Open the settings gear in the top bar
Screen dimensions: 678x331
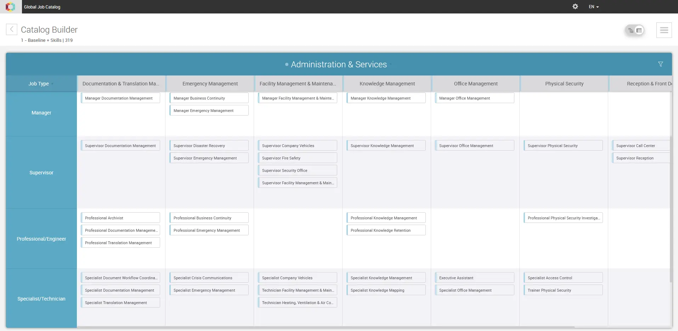click(x=575, y=6)
